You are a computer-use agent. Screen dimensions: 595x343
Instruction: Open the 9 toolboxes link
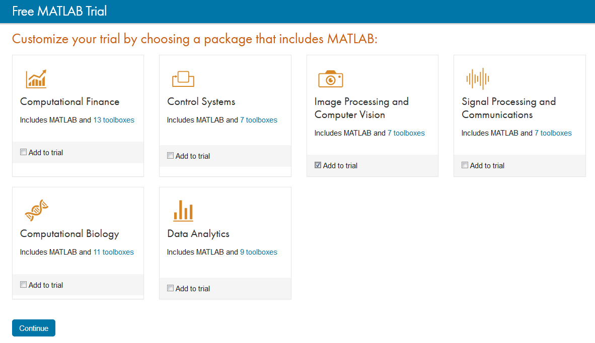coord(259,252)
